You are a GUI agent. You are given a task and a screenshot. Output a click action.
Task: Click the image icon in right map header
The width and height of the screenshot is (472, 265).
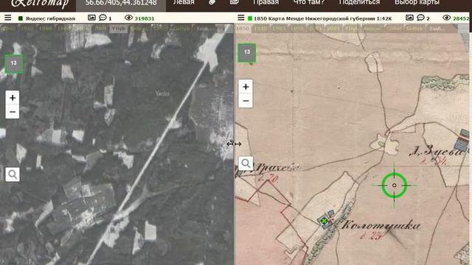409,18
